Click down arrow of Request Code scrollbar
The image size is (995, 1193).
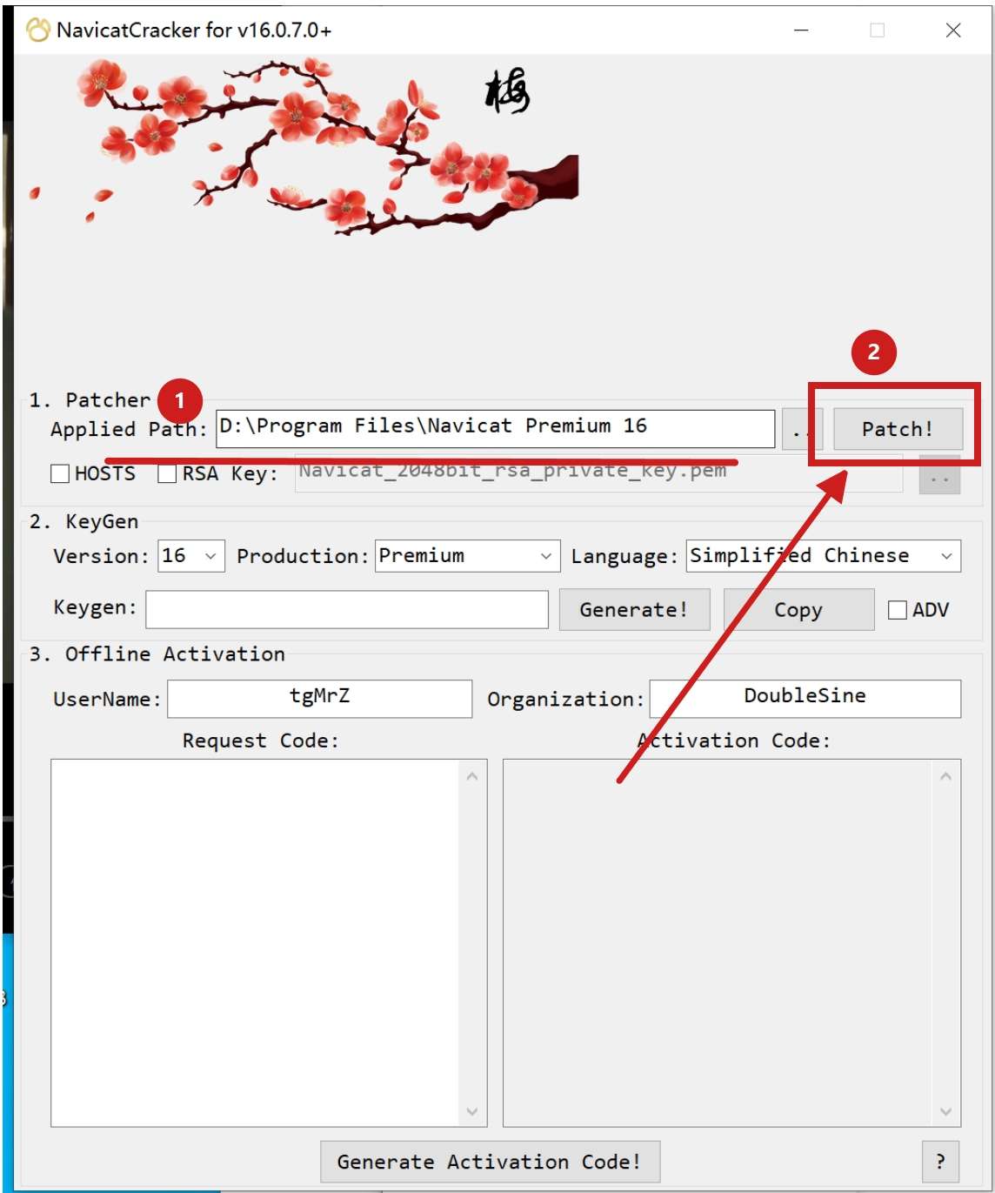point(472,1111)
